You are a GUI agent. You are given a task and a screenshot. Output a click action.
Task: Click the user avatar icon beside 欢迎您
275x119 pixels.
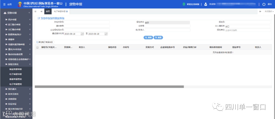[206, 4]
